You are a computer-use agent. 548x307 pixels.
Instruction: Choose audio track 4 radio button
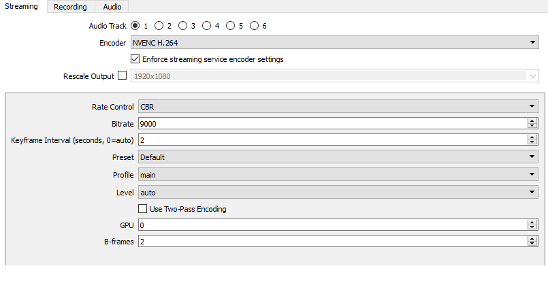pyautogui.click(x=206, y=26)
